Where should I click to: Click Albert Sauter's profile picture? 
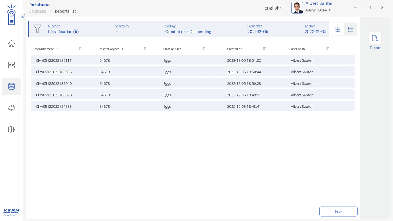pos(297,8)
